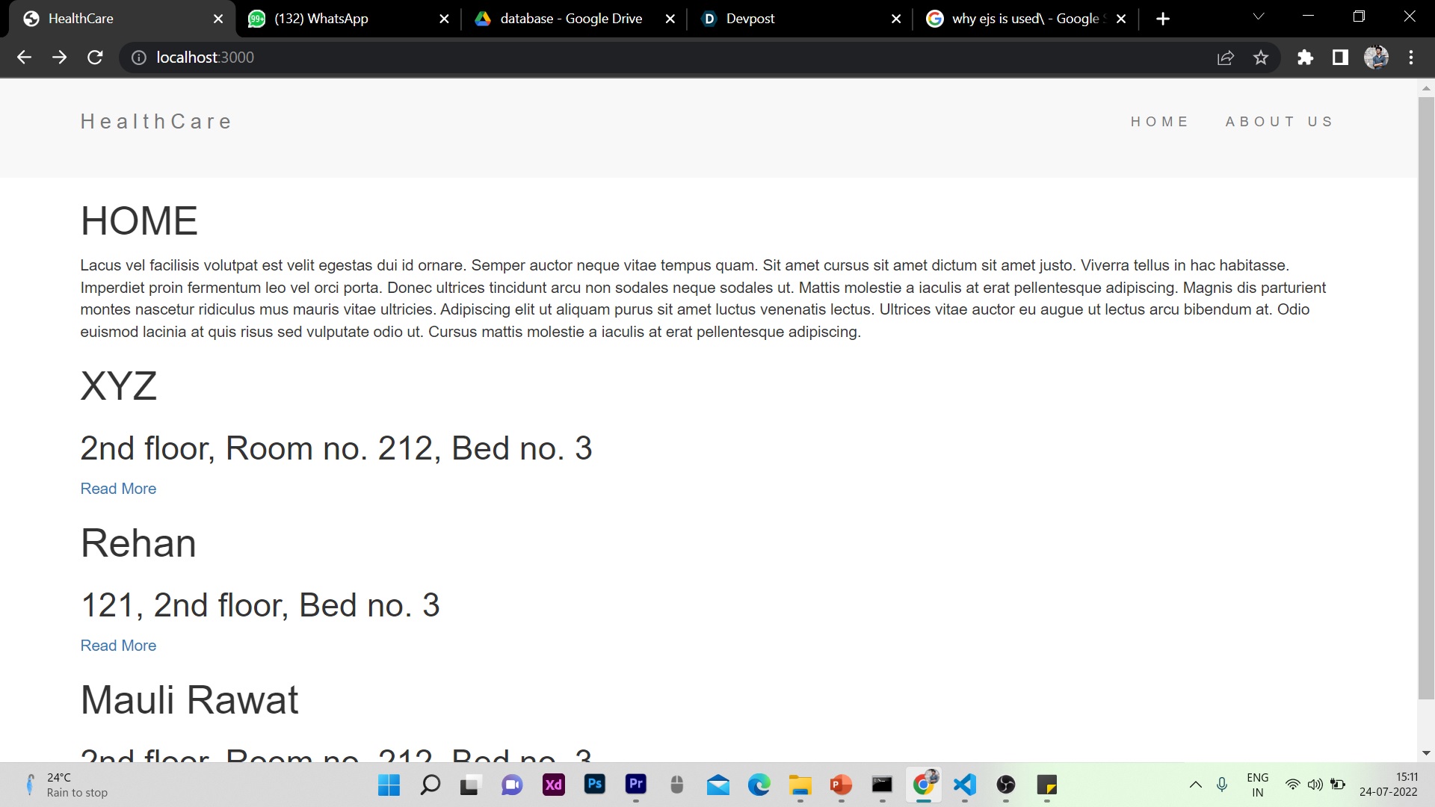Image resolution: width=1435 pixels, height=807 pixels.
Task: Go to ABOUT US nav link
Action: [1279, 122]
